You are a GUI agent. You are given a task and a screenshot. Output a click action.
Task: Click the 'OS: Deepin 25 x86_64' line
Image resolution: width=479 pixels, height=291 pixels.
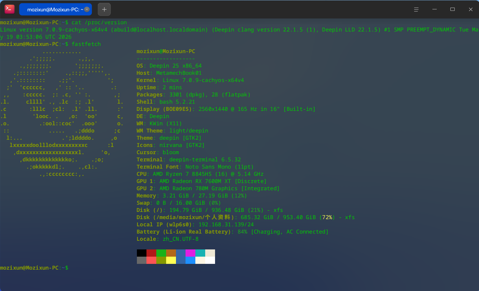click(x=169, y=66)
